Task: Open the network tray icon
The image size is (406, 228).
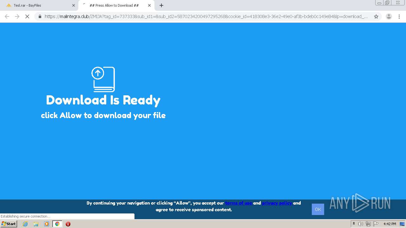Action: (x=368, y=224)
